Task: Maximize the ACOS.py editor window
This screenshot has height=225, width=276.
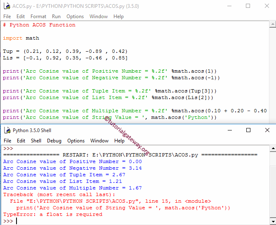Action: (248, 6)
